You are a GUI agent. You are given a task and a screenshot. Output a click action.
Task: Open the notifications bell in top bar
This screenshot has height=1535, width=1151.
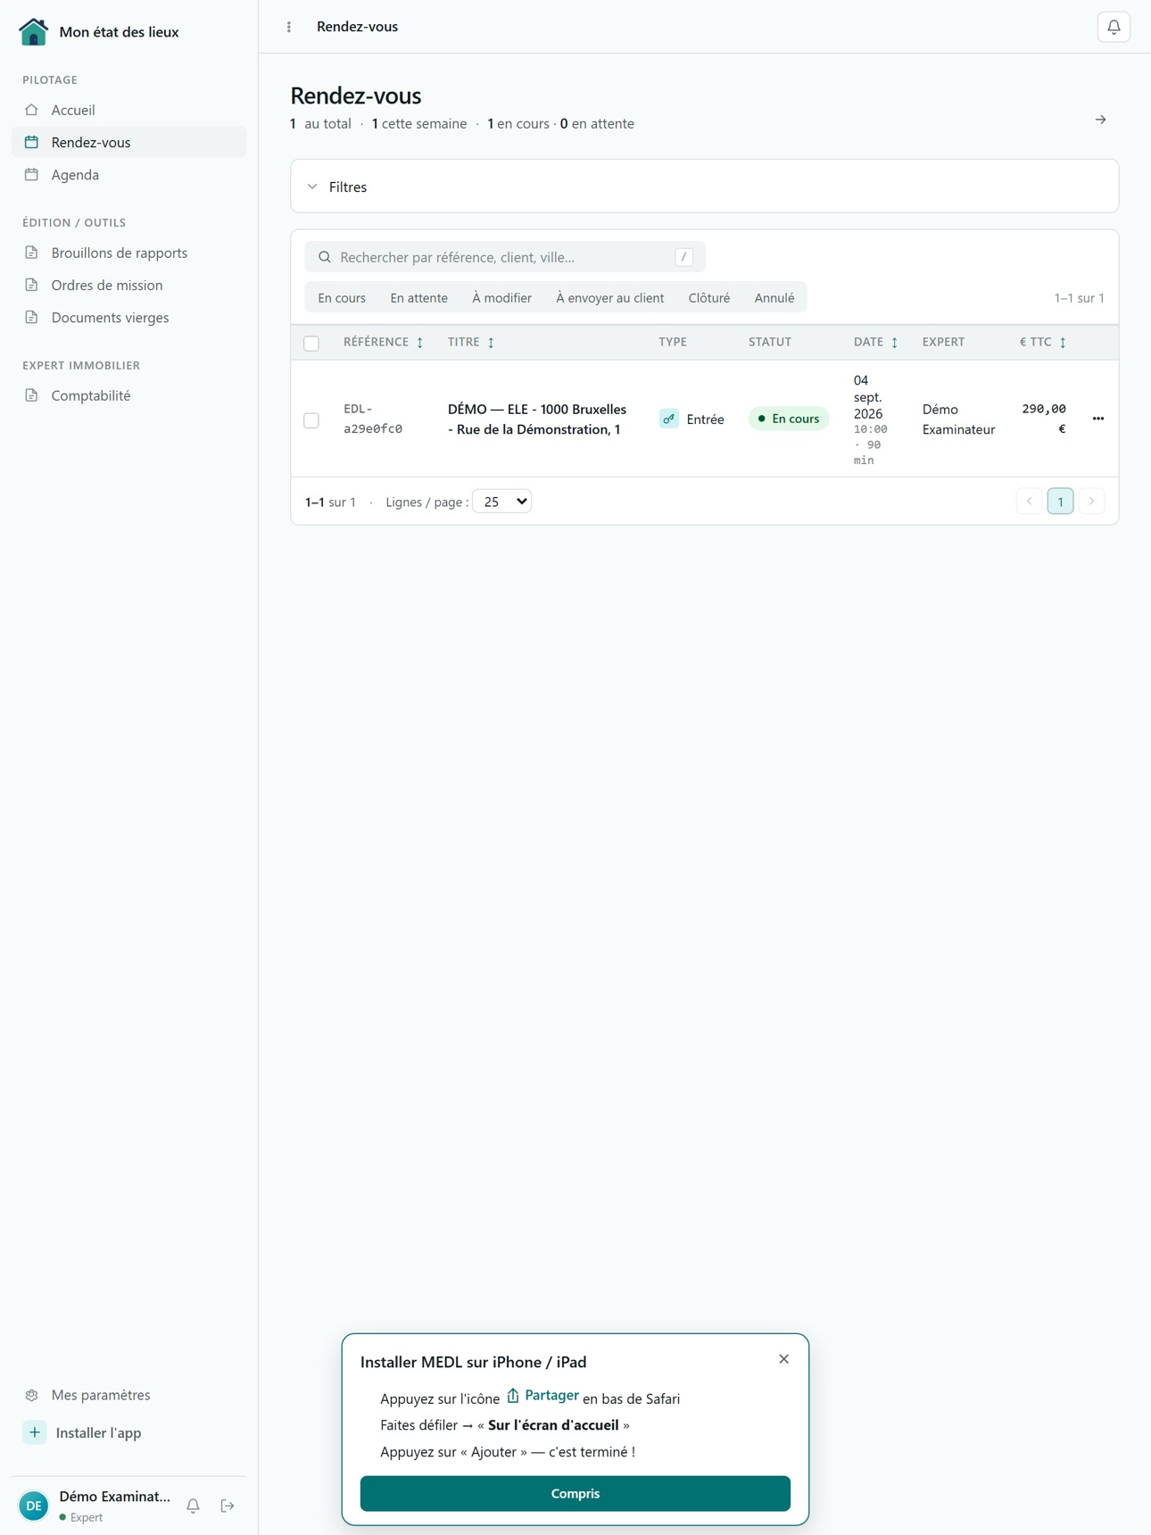click(x=1114, y=27)
